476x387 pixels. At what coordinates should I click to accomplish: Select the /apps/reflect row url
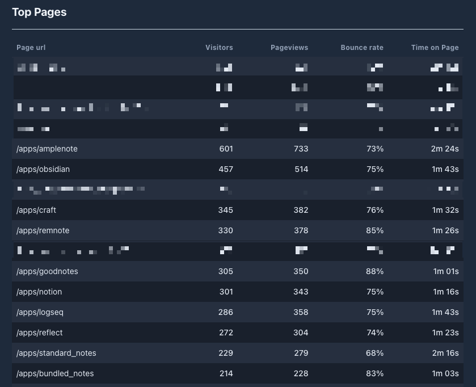tap(40, 333)
